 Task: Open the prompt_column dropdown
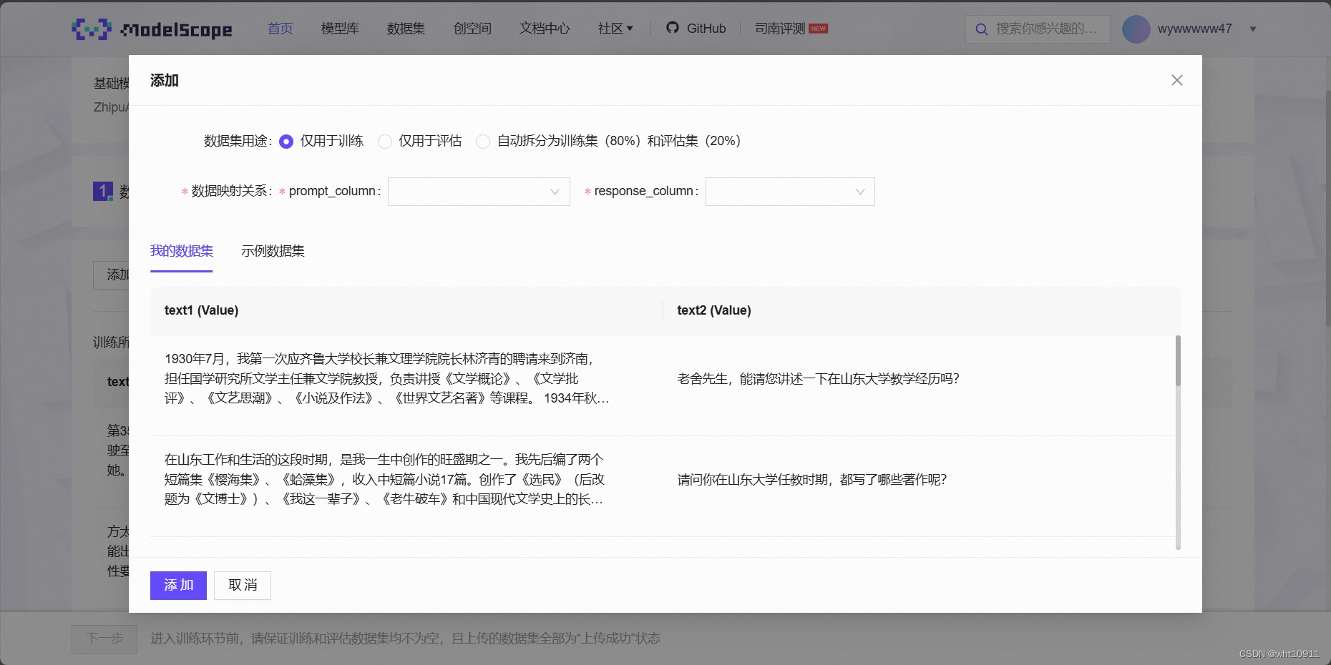pos(479,192)
